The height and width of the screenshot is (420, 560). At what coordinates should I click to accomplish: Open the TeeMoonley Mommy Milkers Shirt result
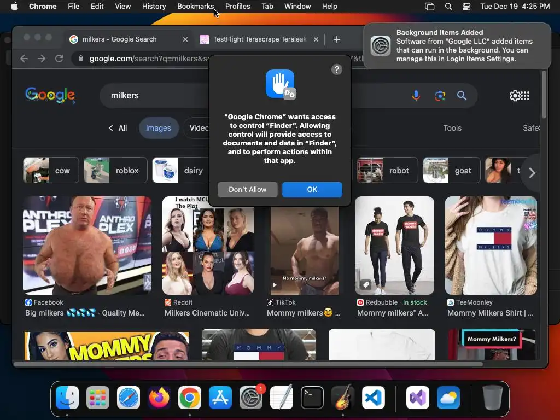tap(491, 245)
